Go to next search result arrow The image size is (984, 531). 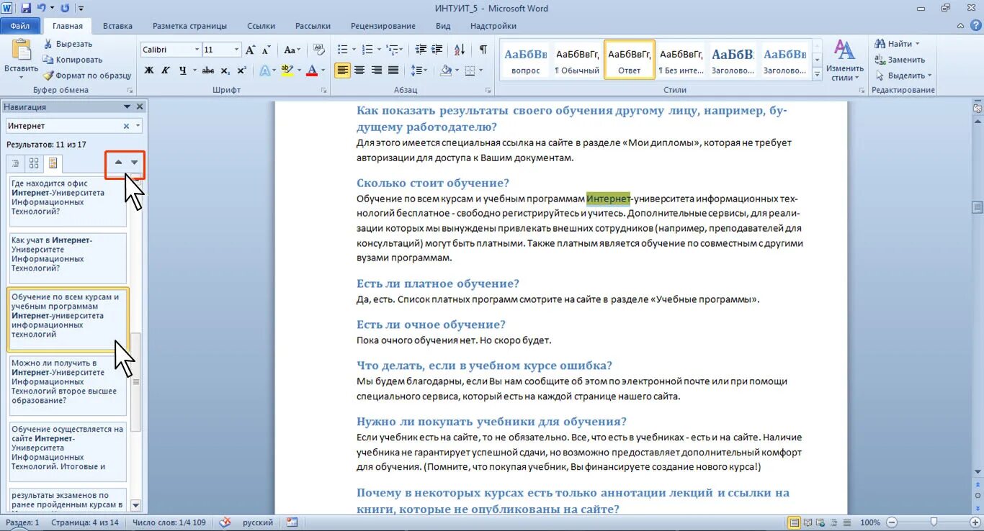point(134,163)
